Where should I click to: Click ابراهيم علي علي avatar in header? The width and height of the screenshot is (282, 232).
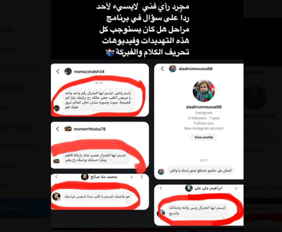[189, 188]
